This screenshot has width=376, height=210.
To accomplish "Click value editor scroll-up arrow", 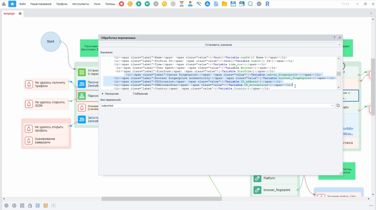I will (339, 58).
